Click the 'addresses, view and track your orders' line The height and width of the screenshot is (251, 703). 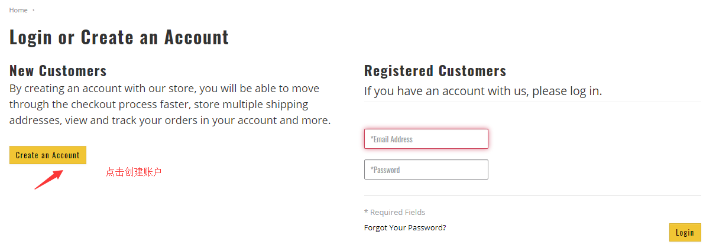(170, 120)
